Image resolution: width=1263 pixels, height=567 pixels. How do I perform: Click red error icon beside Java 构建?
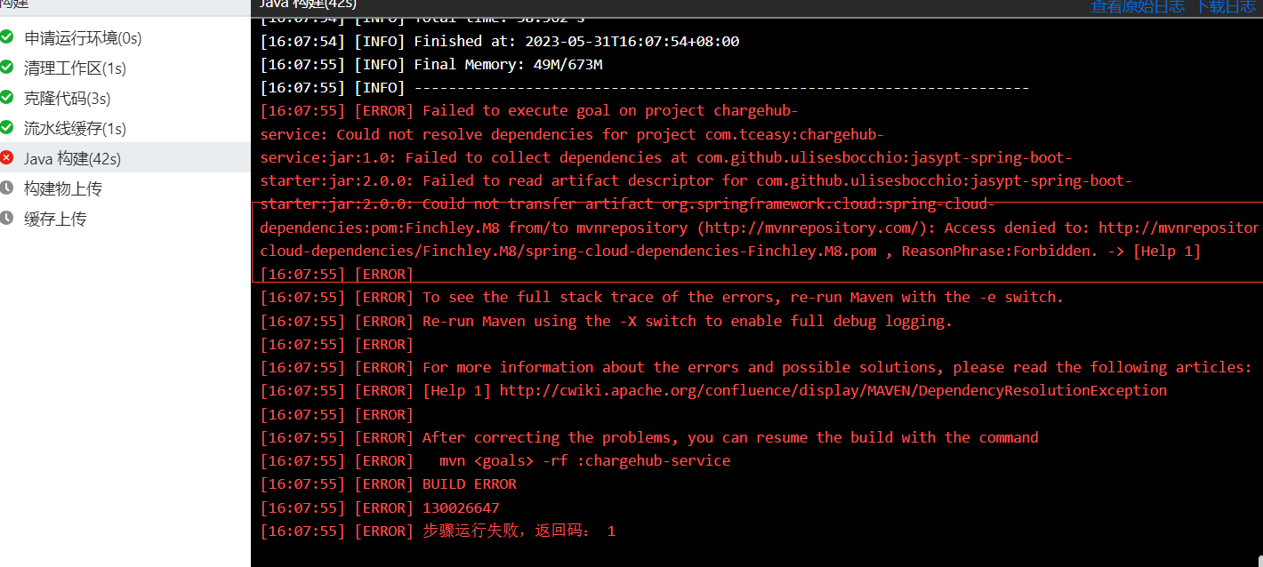pos(6,158)
